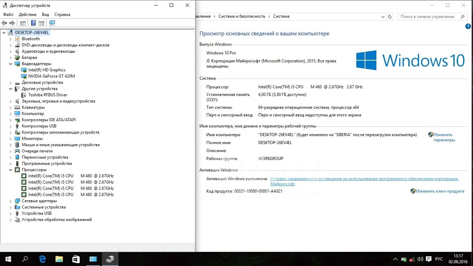Viewport: 473px width, 266px height.
Task: Open Control Panel help question-mark icon
Action: point(468,26)
